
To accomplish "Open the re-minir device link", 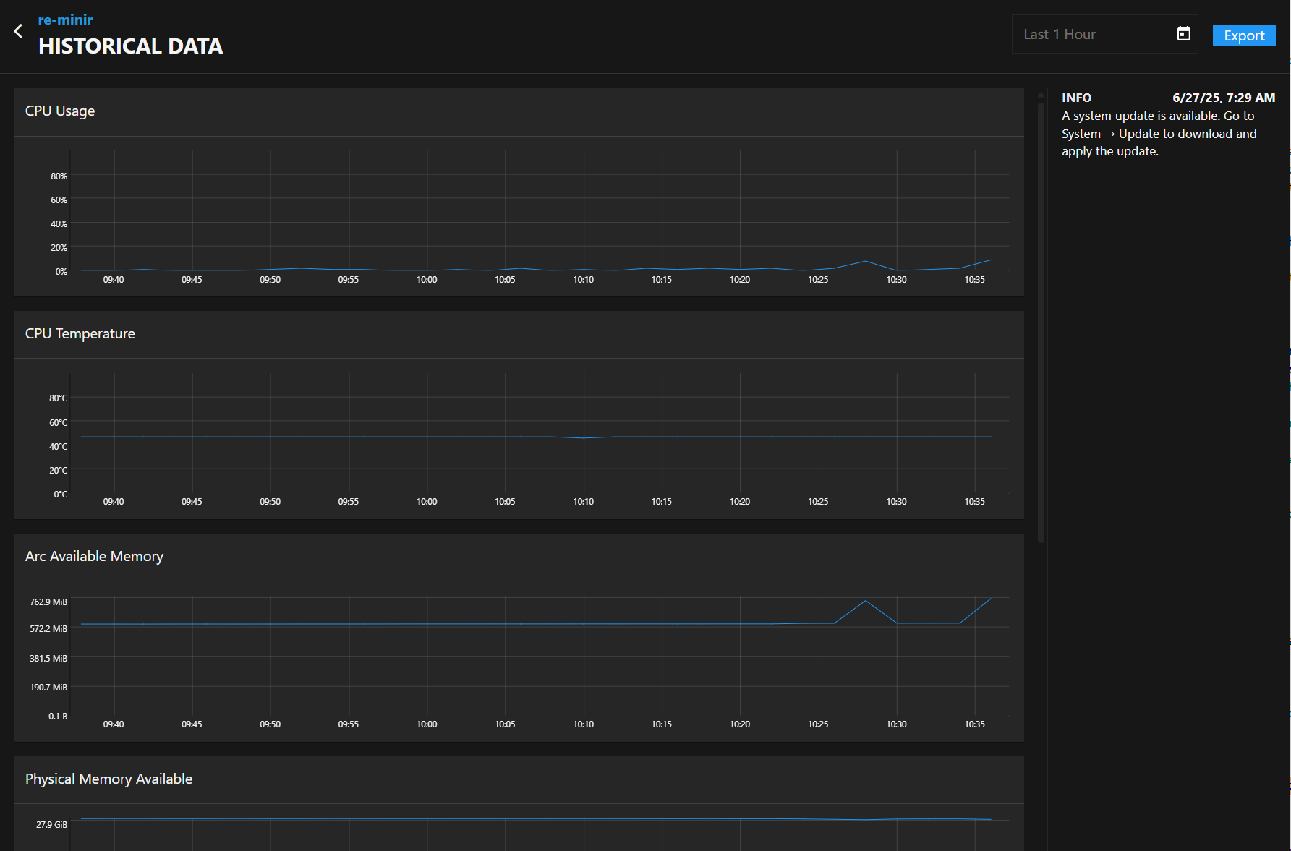I will 65,20.
